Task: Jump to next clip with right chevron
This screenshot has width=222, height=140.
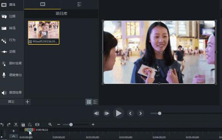Action: (141, 114)
